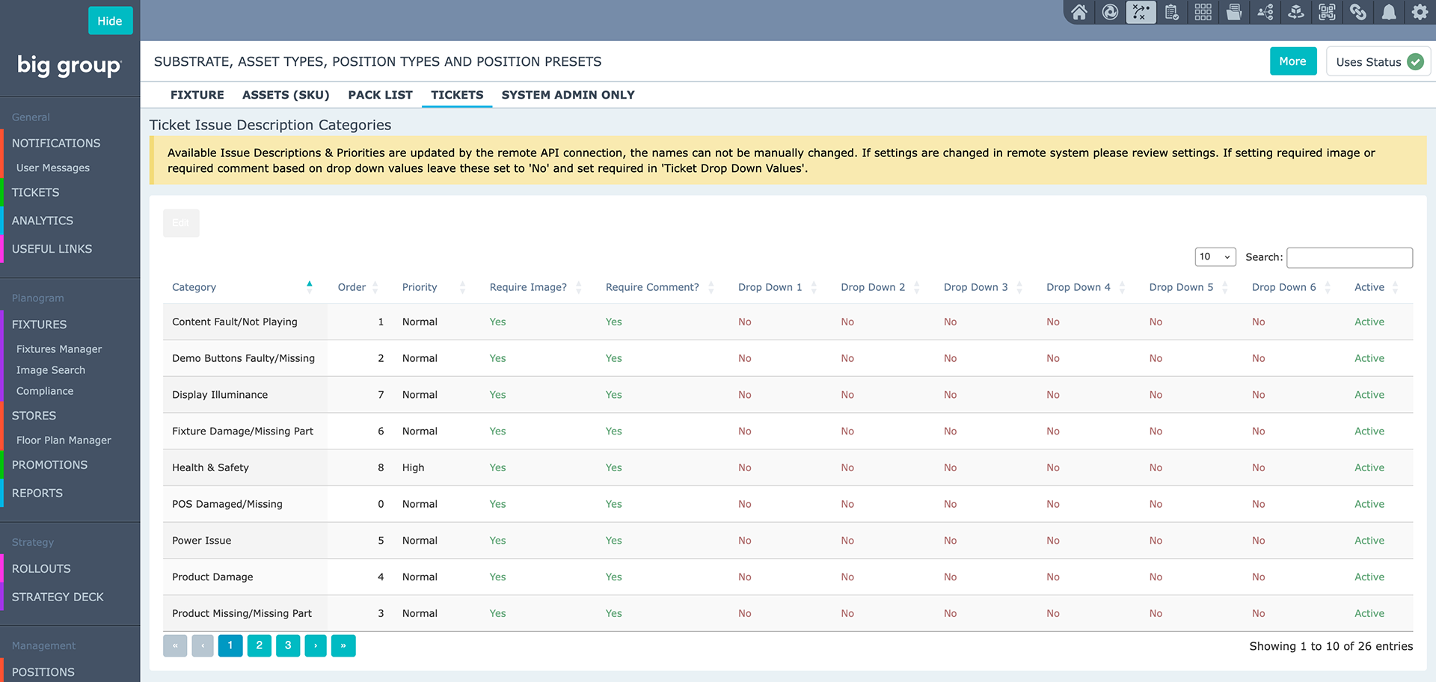
Task: Toggle the Uses Status green checkmark
Action: (1415, 62)
